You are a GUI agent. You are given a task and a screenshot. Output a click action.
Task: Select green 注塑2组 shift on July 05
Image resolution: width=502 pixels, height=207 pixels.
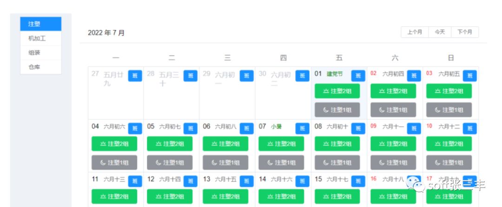click(170, 144)
